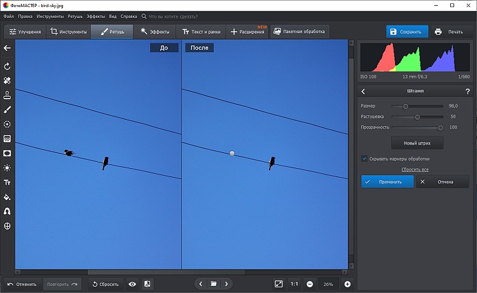The image size is (477, 293).
Task: Switch to the Текст и рамки tab
Action: [x=202, y=31]
